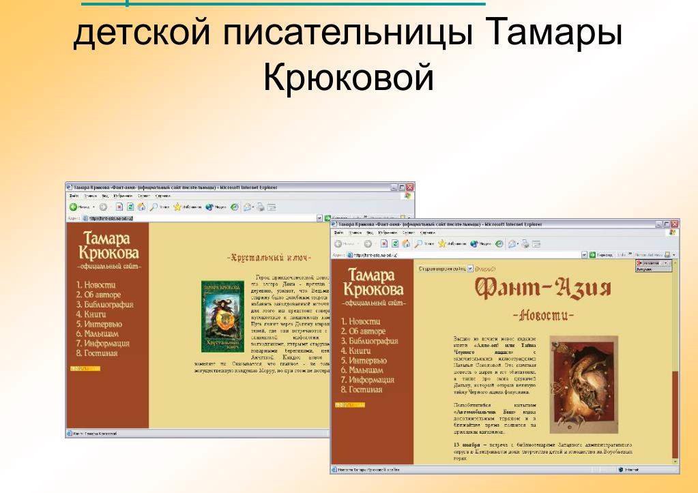Click the 'Фант-Азия' heading in right window
Viewport: 698px width, 493px height.
coord(542,288)
